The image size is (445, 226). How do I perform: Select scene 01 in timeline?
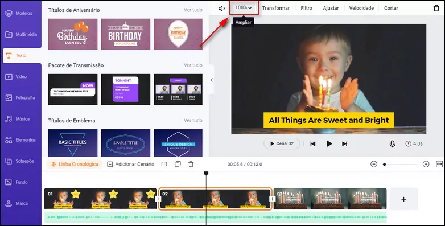pos(101,199)
